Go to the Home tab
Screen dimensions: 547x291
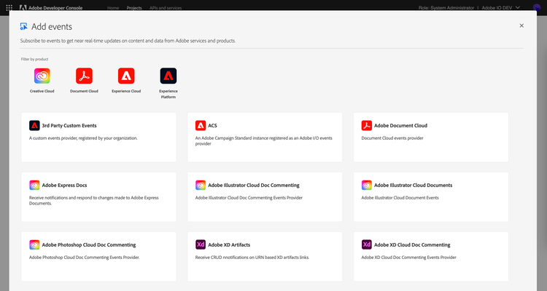click(113, 7)
